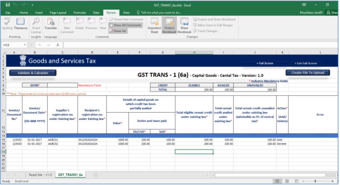340x185 pixels.
Task: Click the zoom out minus button
Action: [x=303, y=181]
